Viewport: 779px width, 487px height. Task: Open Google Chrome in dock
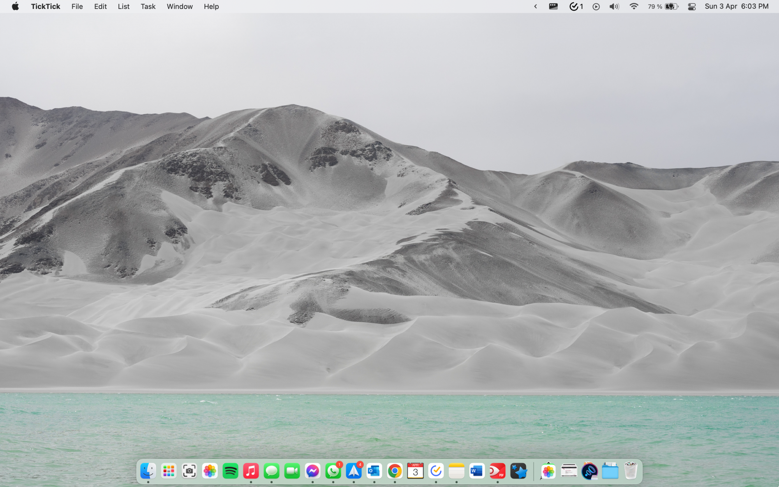[395, 471]
